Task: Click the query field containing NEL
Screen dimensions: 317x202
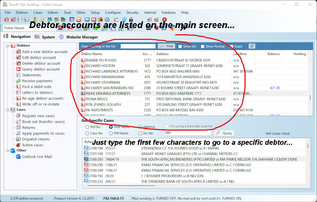Action: 188,133
